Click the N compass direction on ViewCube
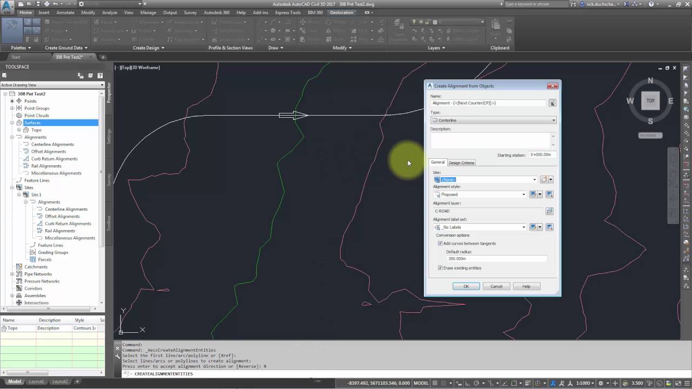692x389 pixels. [x=650, y=81]
